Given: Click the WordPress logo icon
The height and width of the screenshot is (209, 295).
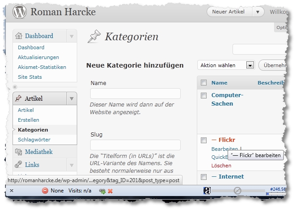Looking at the screenshot, I should click(20, 12).
